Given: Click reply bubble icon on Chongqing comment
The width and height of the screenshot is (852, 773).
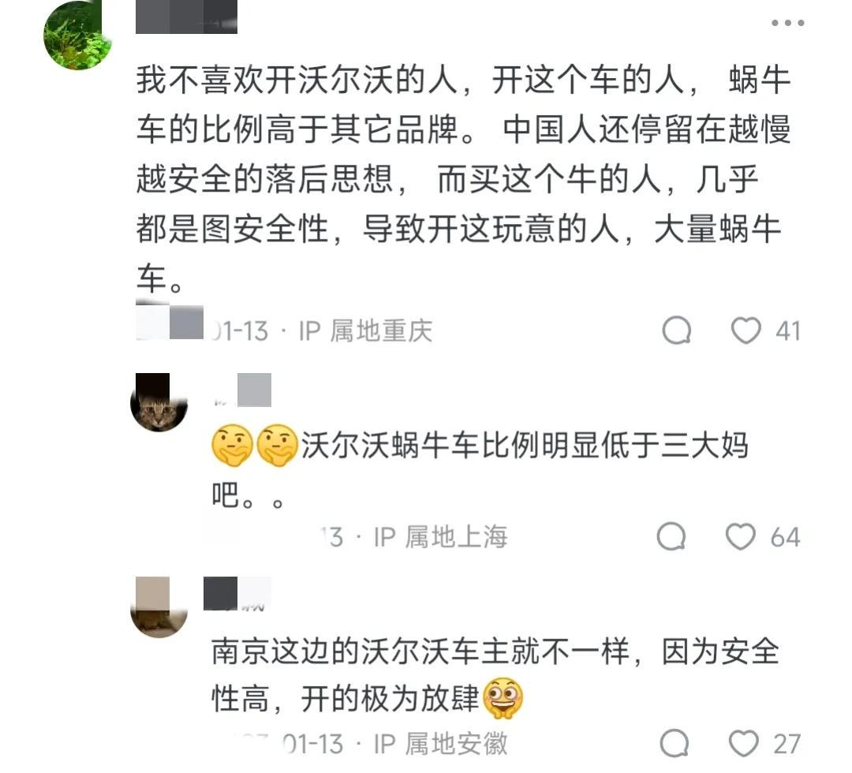Looking at the screenshot, I should pos(677,330).
